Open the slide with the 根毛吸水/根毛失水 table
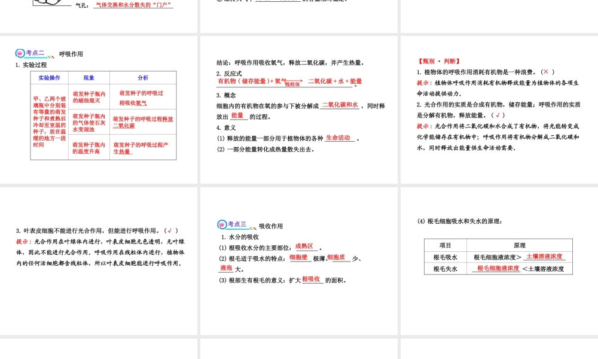Image resolution: width=598 pixels, height=359 pixels. (499, 261)
